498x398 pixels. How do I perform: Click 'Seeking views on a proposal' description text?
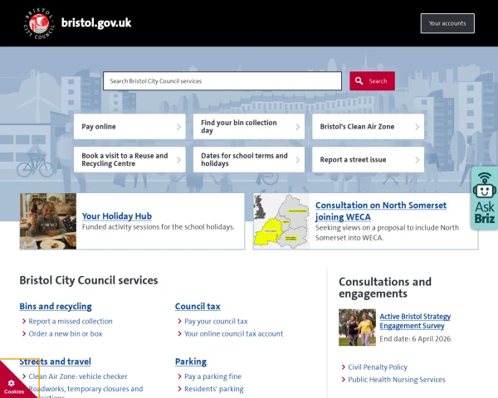tap(387, 233)
